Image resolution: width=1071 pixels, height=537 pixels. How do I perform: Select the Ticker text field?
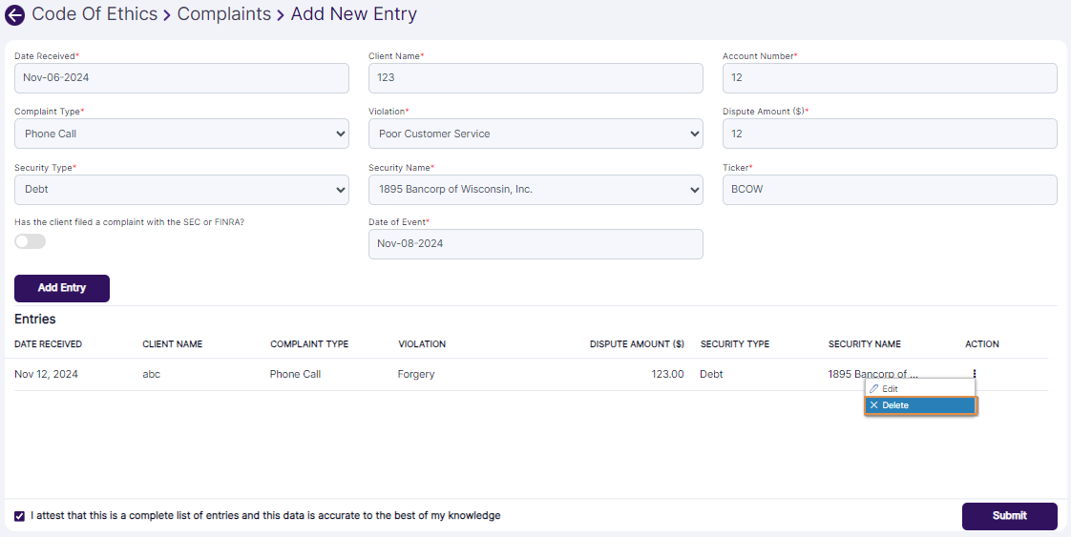[x=889, y=190]
